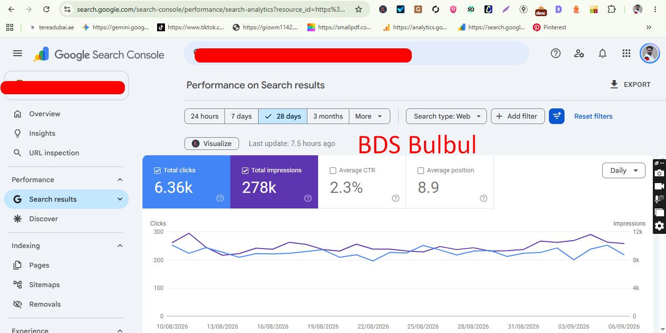Go back with the browser back arrow
The image size is (666, 333).
tap(12, 9)
